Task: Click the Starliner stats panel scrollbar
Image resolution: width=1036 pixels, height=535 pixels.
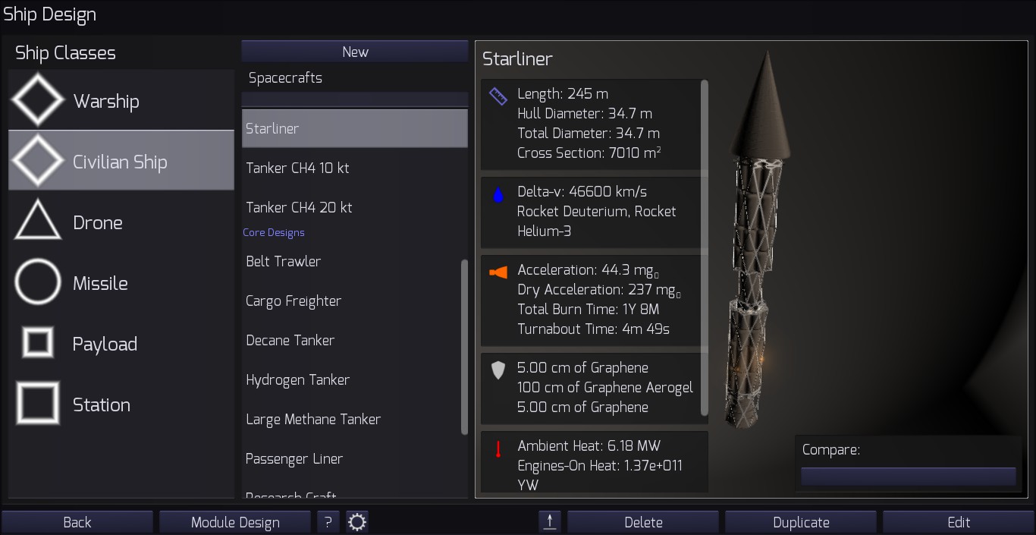Action: click(x=705, y=247)
